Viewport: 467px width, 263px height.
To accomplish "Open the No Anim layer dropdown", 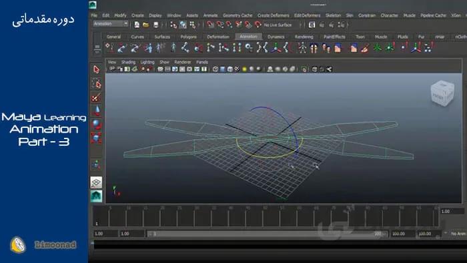I will click(458, 234).
